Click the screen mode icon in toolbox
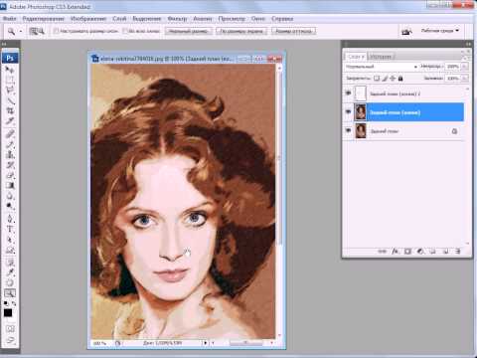This screenshot has height=358, width=477. (x=10, y=340)
